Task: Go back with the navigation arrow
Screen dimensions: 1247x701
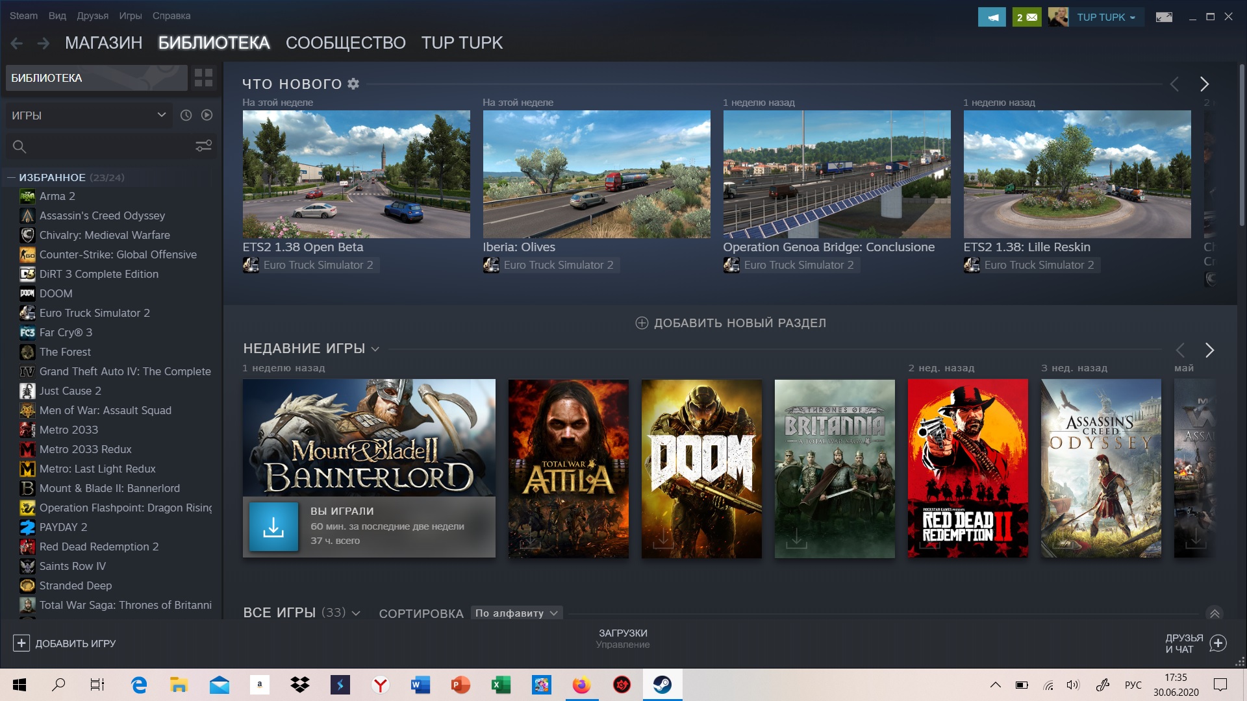Action: click(x=17, y=43)
